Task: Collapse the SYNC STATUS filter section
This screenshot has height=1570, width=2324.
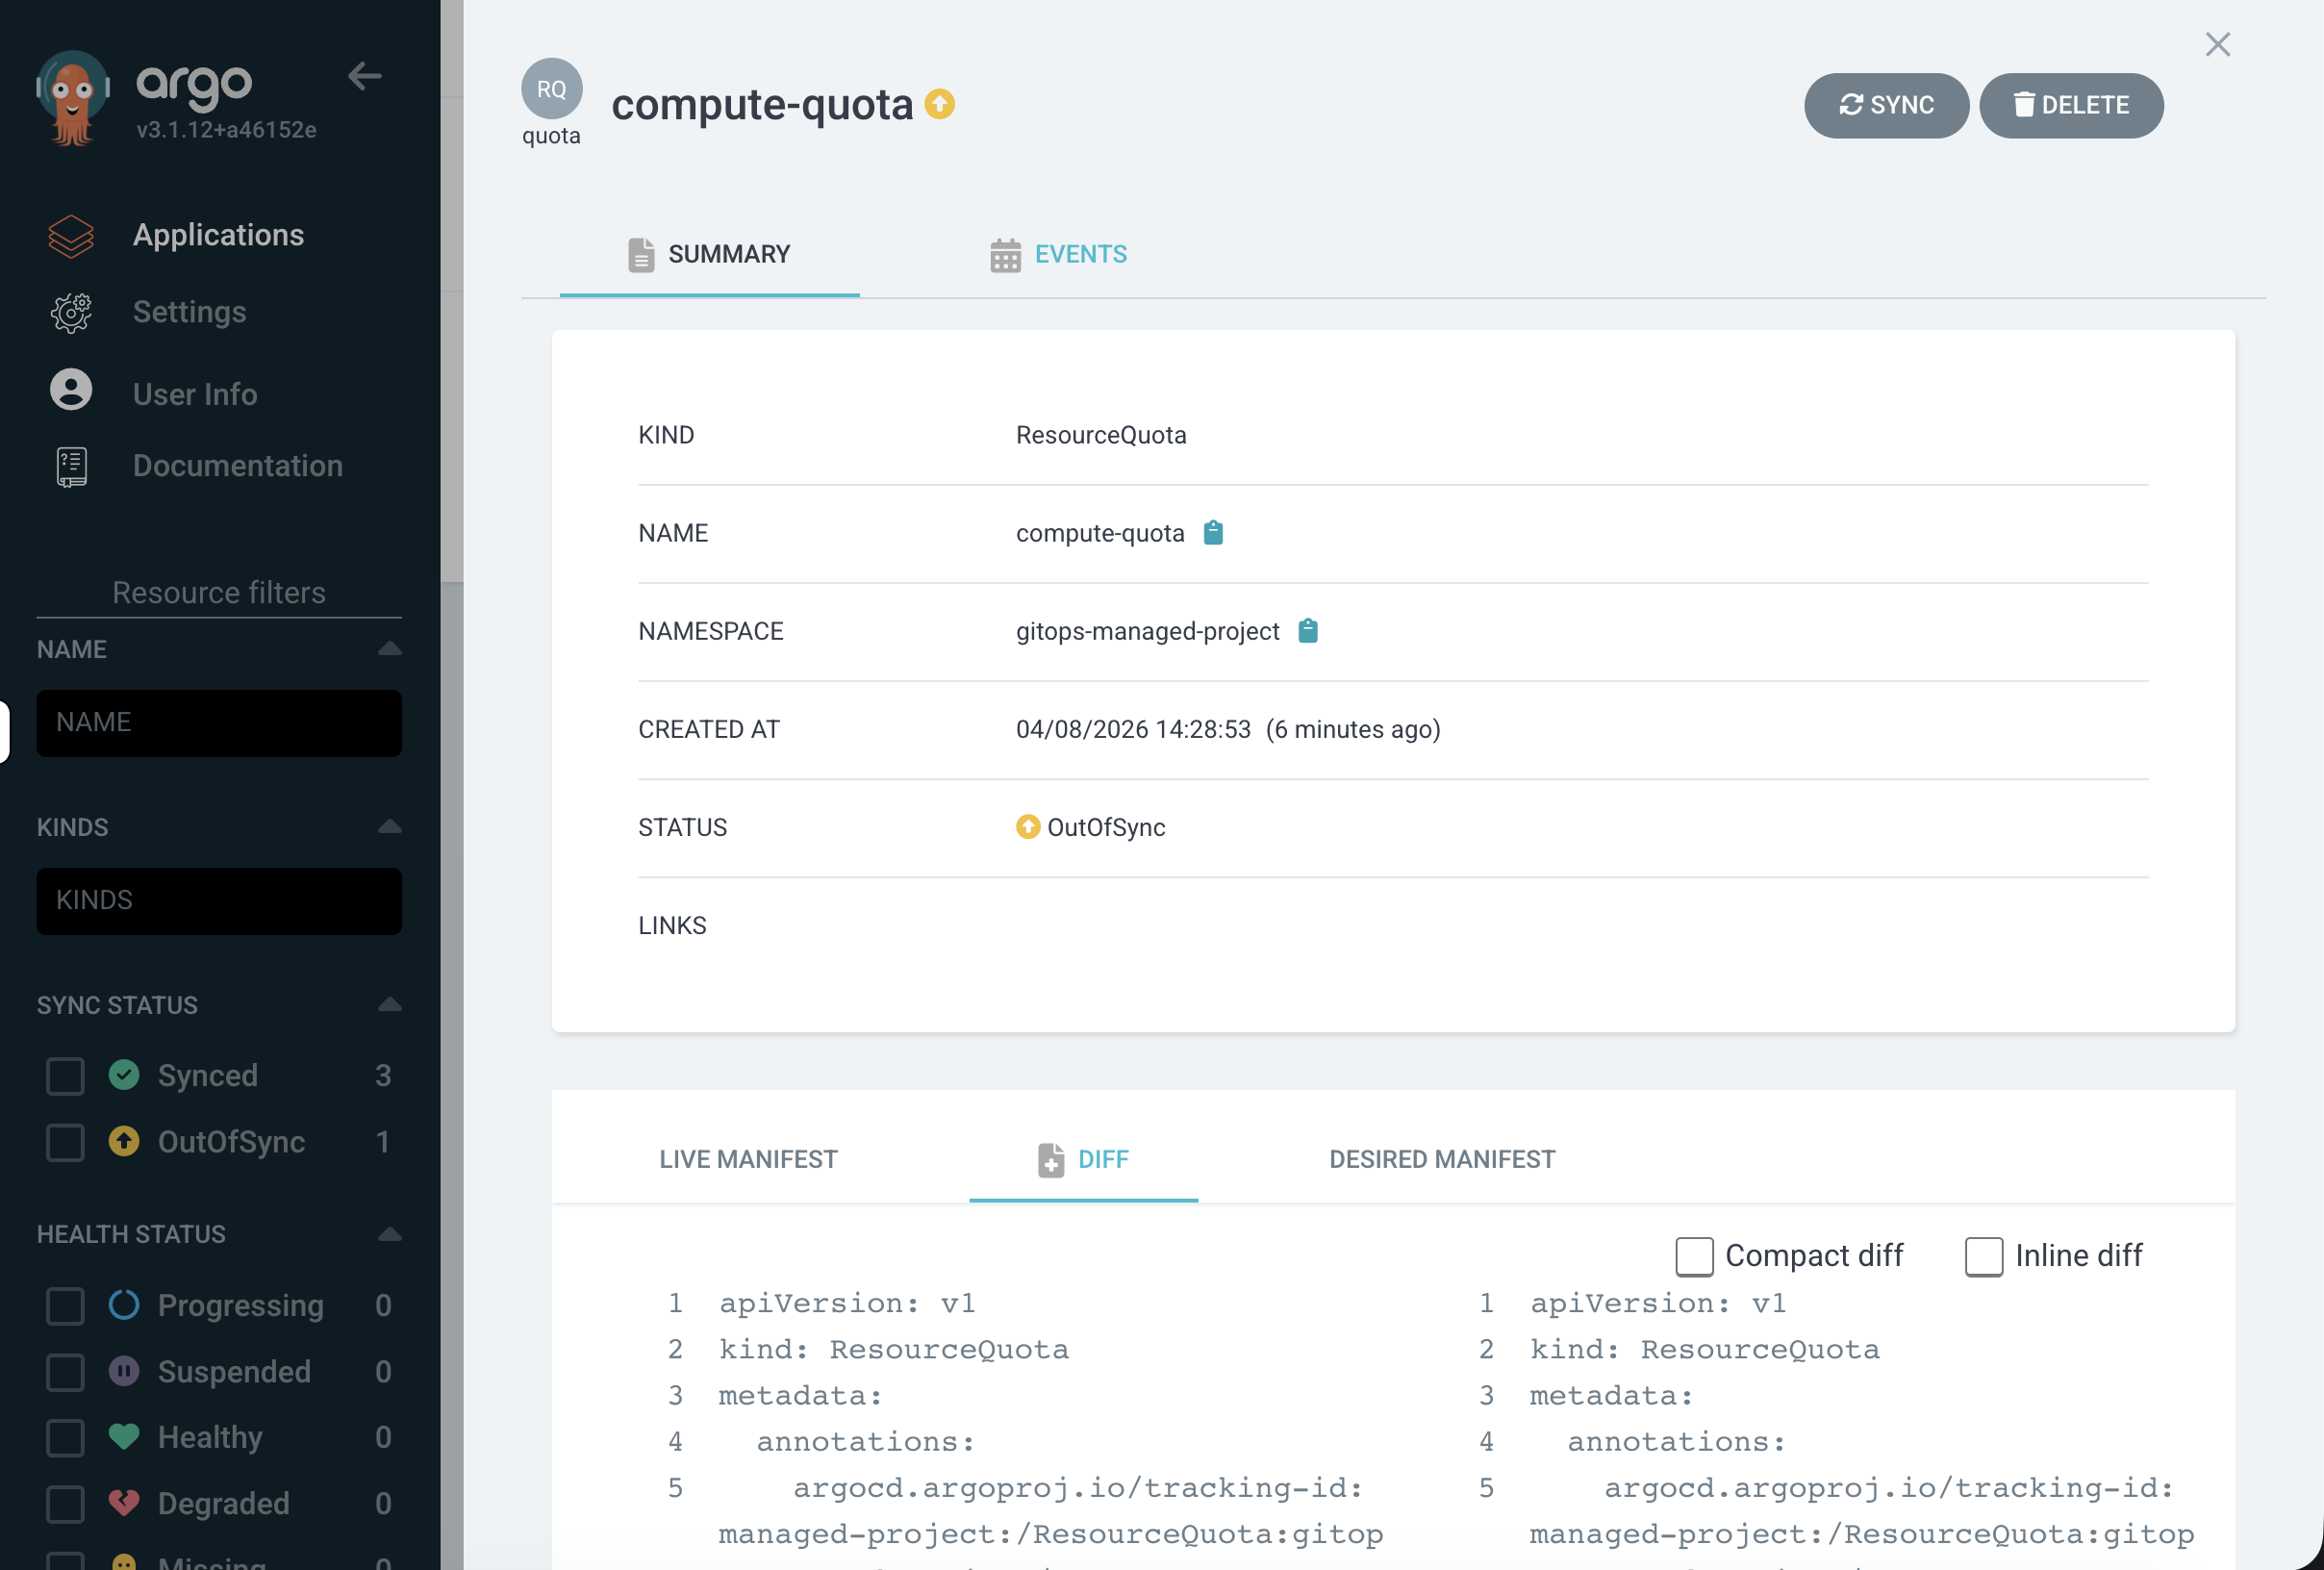Action: click(390, 1005)
